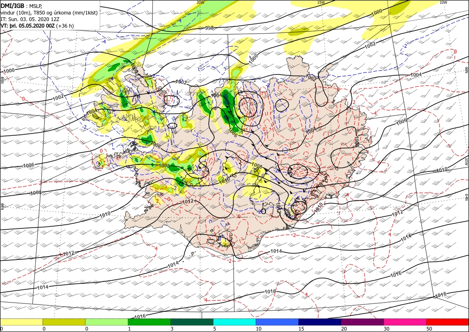Click the '1018' isobar label

440,295
